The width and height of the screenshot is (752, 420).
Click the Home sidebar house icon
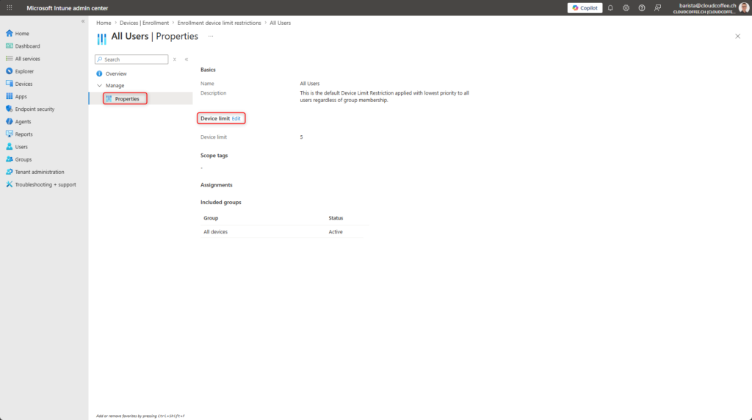[9, 33]
